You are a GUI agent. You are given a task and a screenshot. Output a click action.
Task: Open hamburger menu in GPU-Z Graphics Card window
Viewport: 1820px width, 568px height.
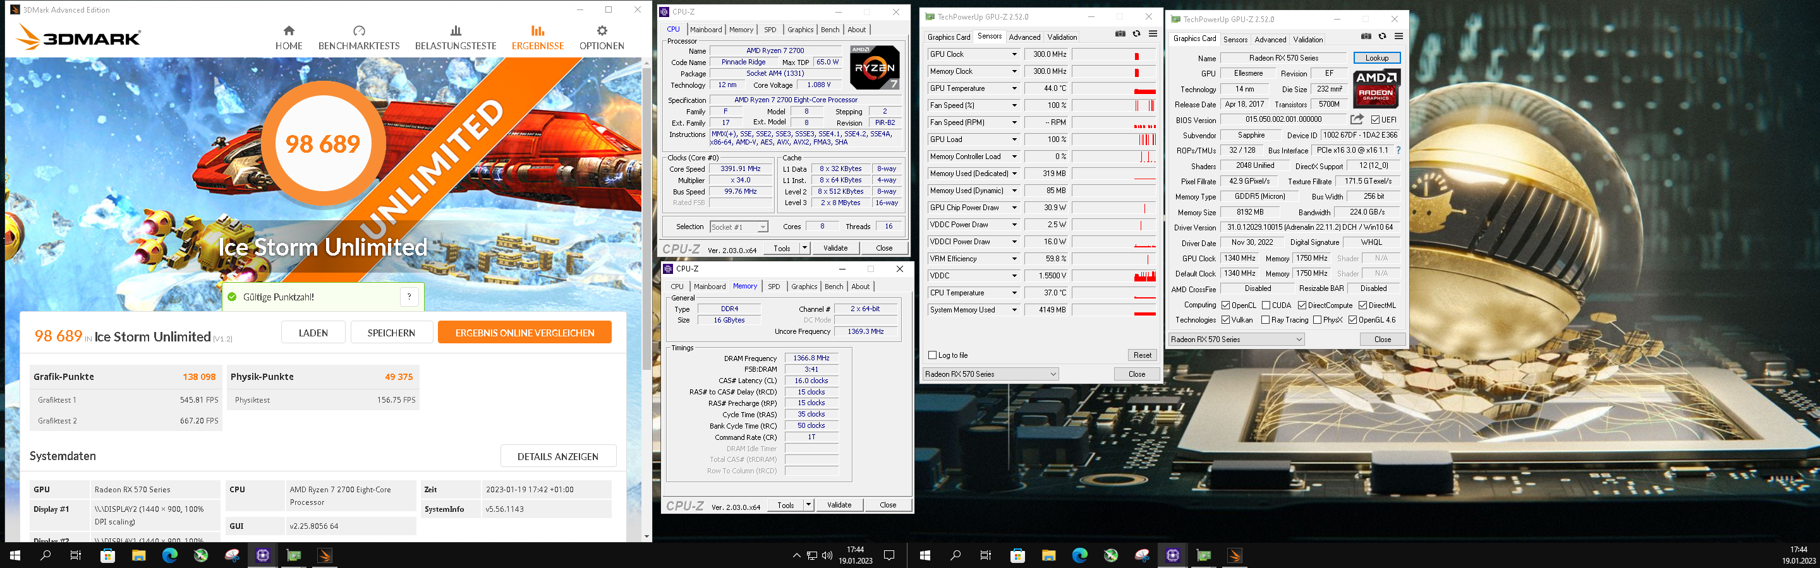pyautogui.click(x=1398, y=37)
